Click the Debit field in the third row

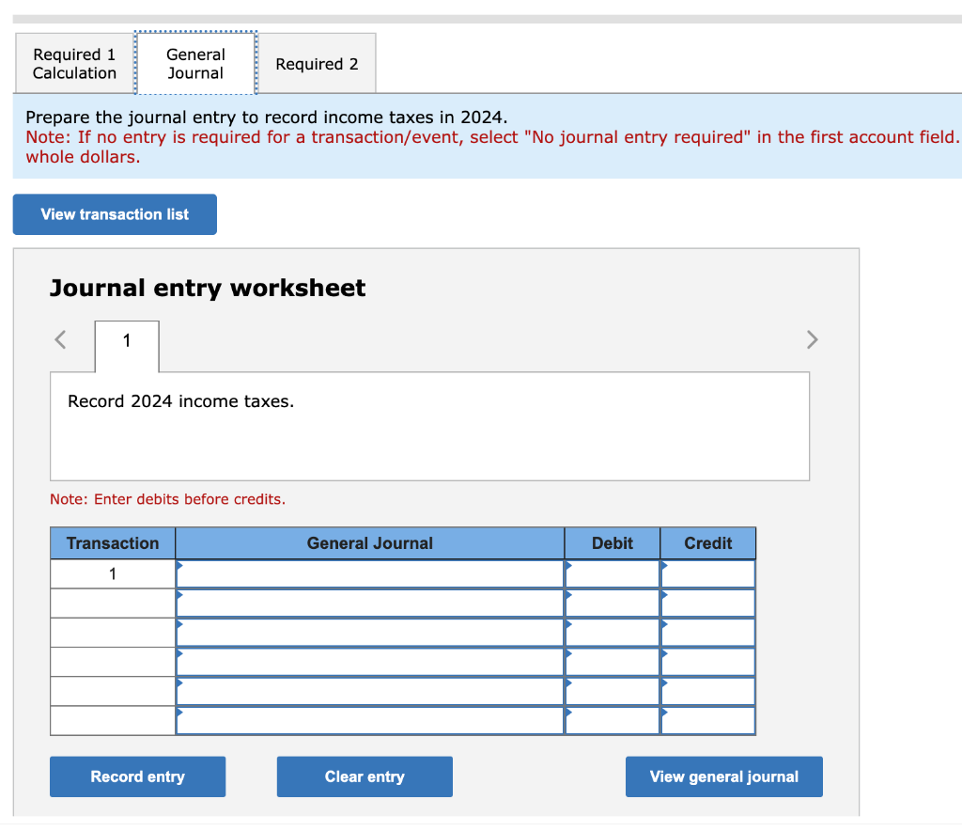[613, 633]
